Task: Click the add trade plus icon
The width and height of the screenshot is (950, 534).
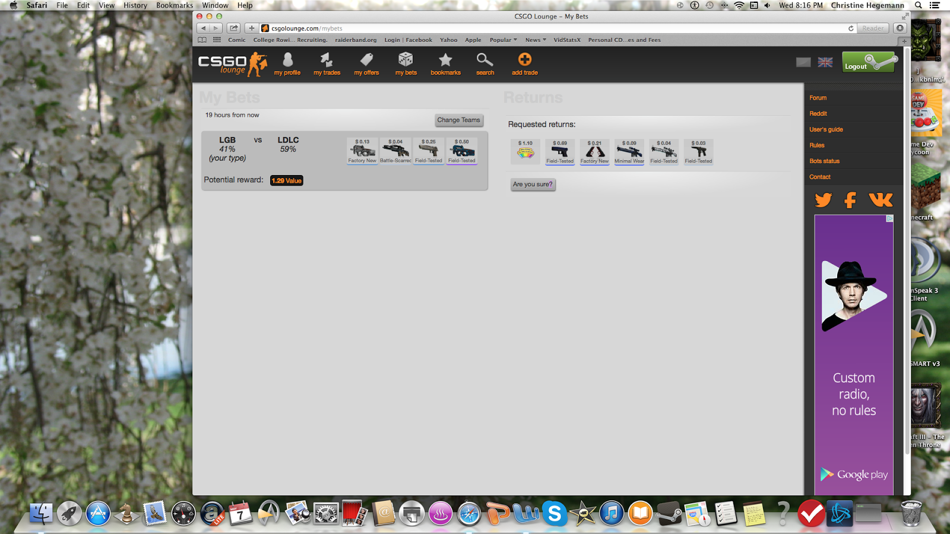Action: tap(525, 64)
